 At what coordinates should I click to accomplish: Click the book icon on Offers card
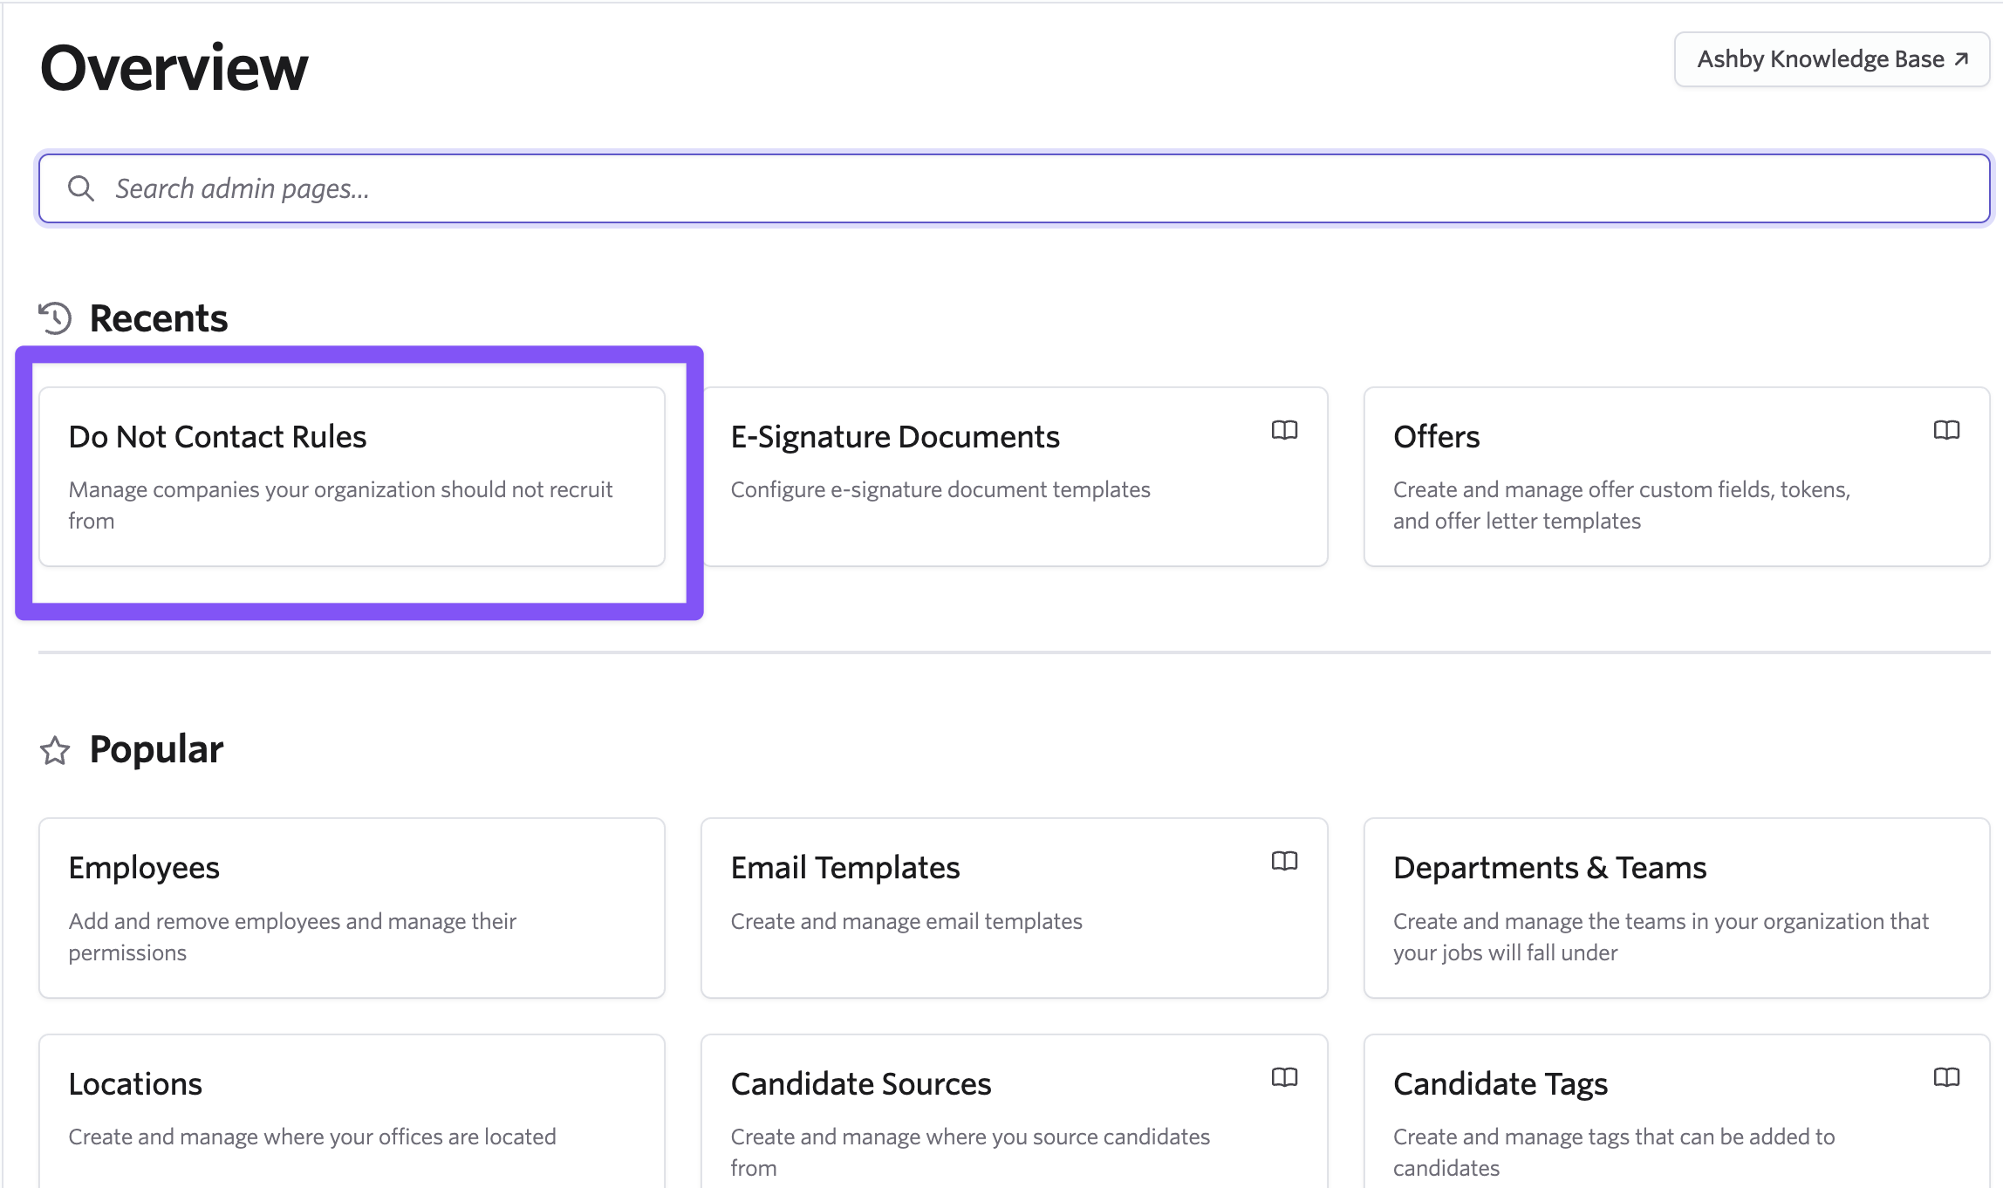pyautogui.click(x=1946, y=430)
